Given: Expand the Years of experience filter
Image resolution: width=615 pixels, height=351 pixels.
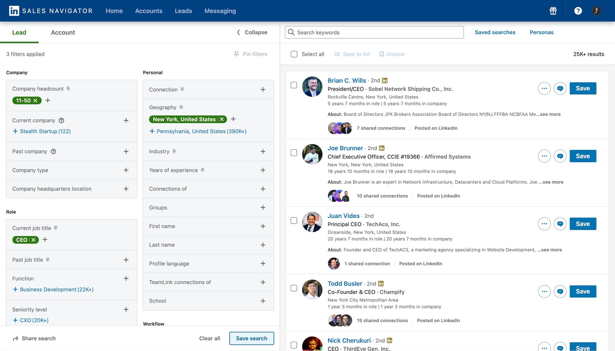Looking at the screenshot, I should [263, 170].
